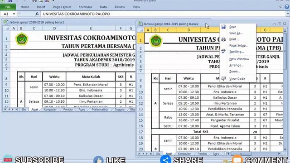Click the university logo in window baru:1
This screenshot has height=163, width=290.
click(22, 39)
